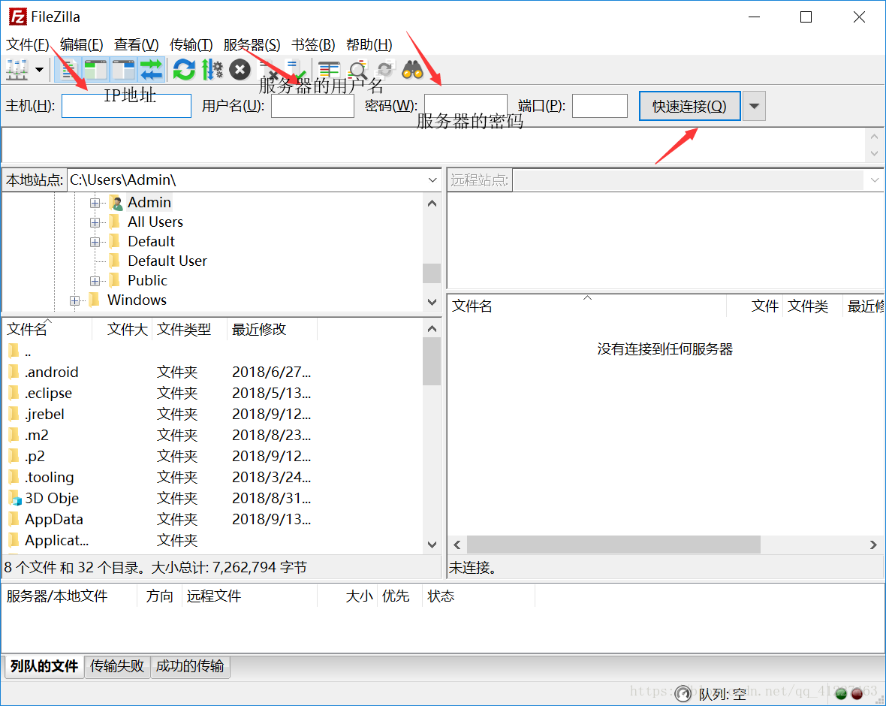Expand the All Users folder node
The image size is (886, 706).
tap(95, 223)
